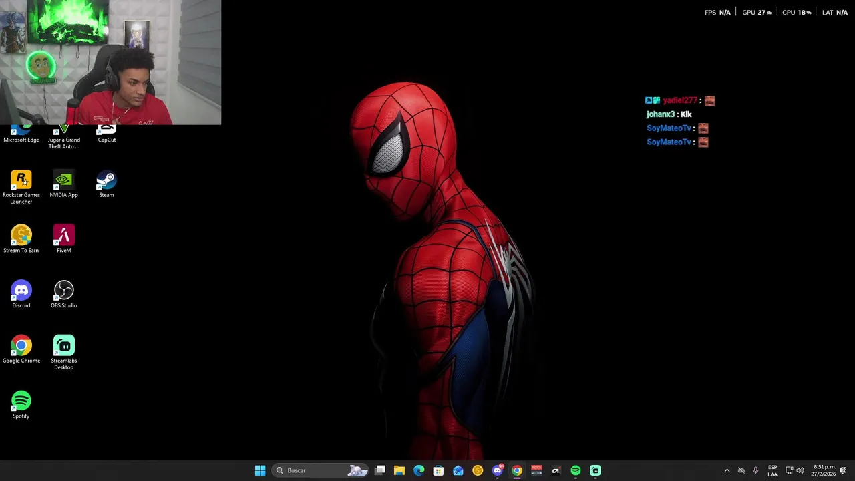This screenshot has width=855, height=481.
Task: Launch OBS Studio from the desktop
Action: pyautogui.click(x=63, y=295)
